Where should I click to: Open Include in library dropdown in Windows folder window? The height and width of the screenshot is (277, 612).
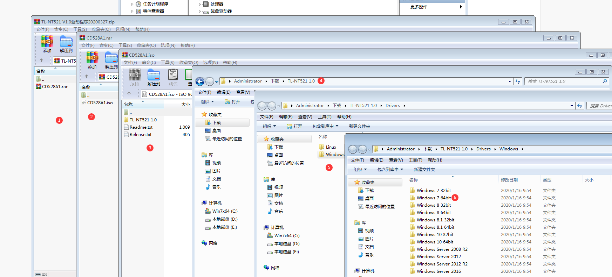390,169
